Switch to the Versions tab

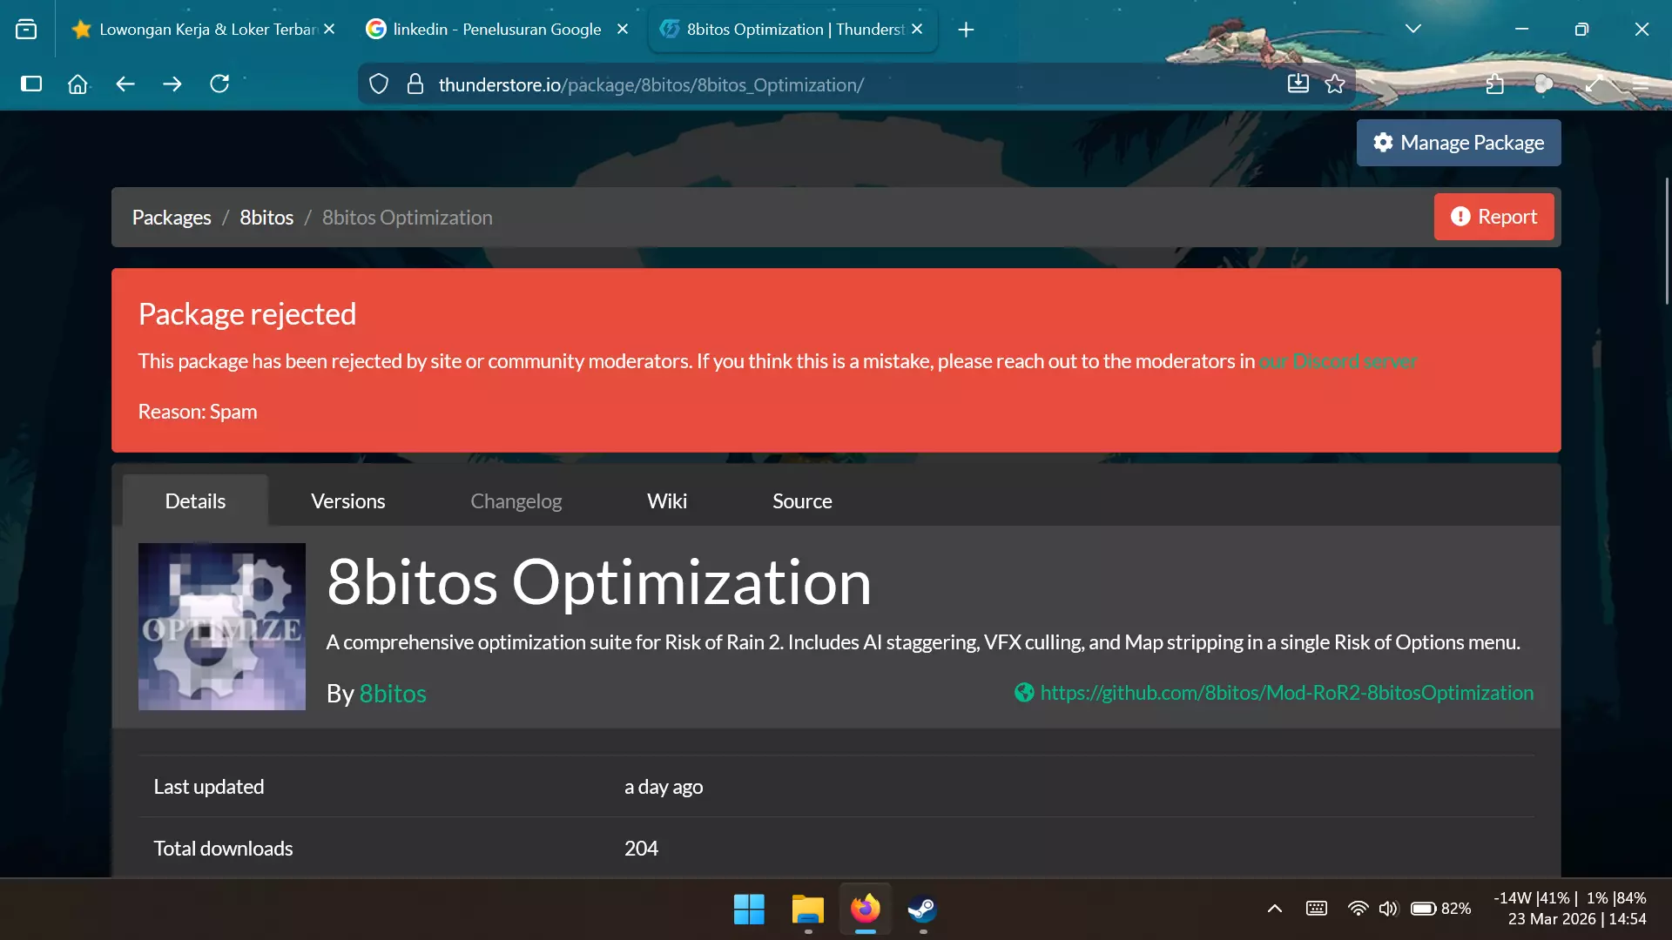click(347, 501)
